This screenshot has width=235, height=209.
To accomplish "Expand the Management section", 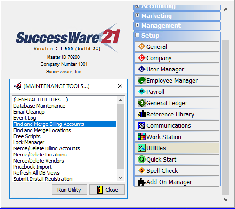I will tap(138, 25).
